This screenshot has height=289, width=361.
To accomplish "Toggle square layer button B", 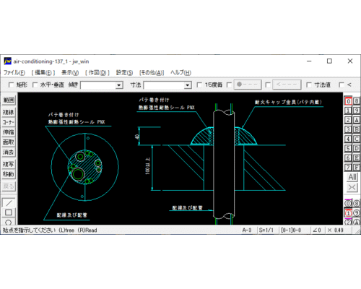I will point(357,129).
